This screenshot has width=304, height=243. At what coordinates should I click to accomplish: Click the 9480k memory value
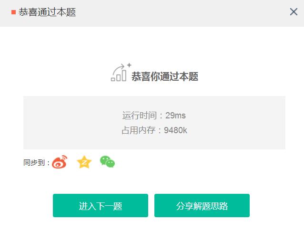pos(175,130)
